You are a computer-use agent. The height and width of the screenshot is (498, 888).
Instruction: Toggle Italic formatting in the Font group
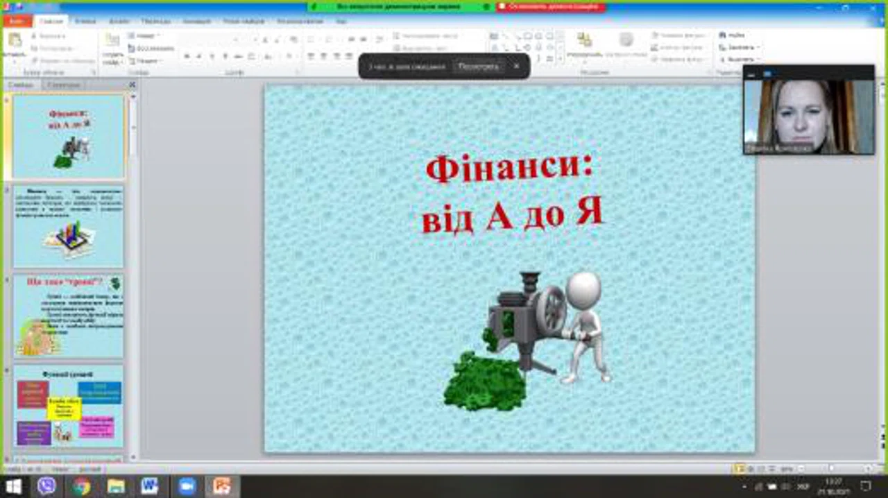pos(199,56)
